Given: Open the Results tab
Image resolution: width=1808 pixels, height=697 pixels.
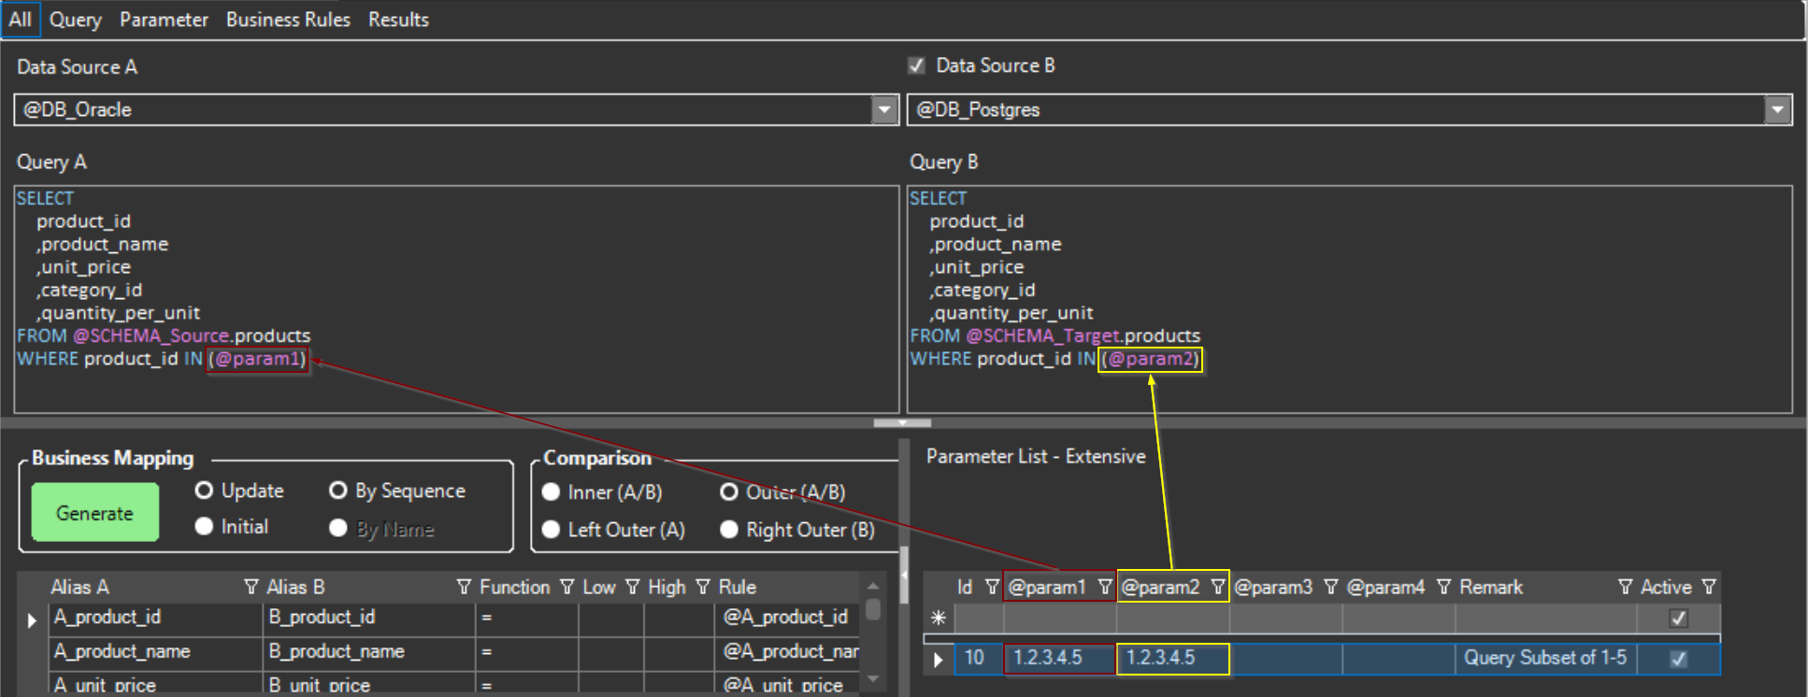Looking at the screenshot, I should click(398, 20).
